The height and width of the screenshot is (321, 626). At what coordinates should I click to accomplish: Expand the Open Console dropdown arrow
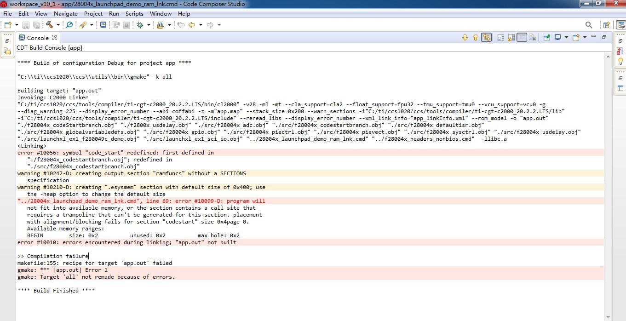point(585,38)
